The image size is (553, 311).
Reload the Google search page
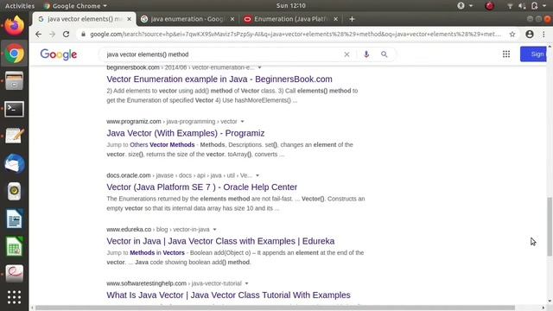pos(66,35)
